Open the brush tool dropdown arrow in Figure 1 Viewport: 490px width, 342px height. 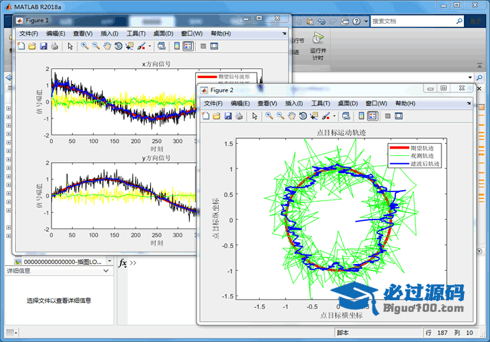click(x=150, y=47)
